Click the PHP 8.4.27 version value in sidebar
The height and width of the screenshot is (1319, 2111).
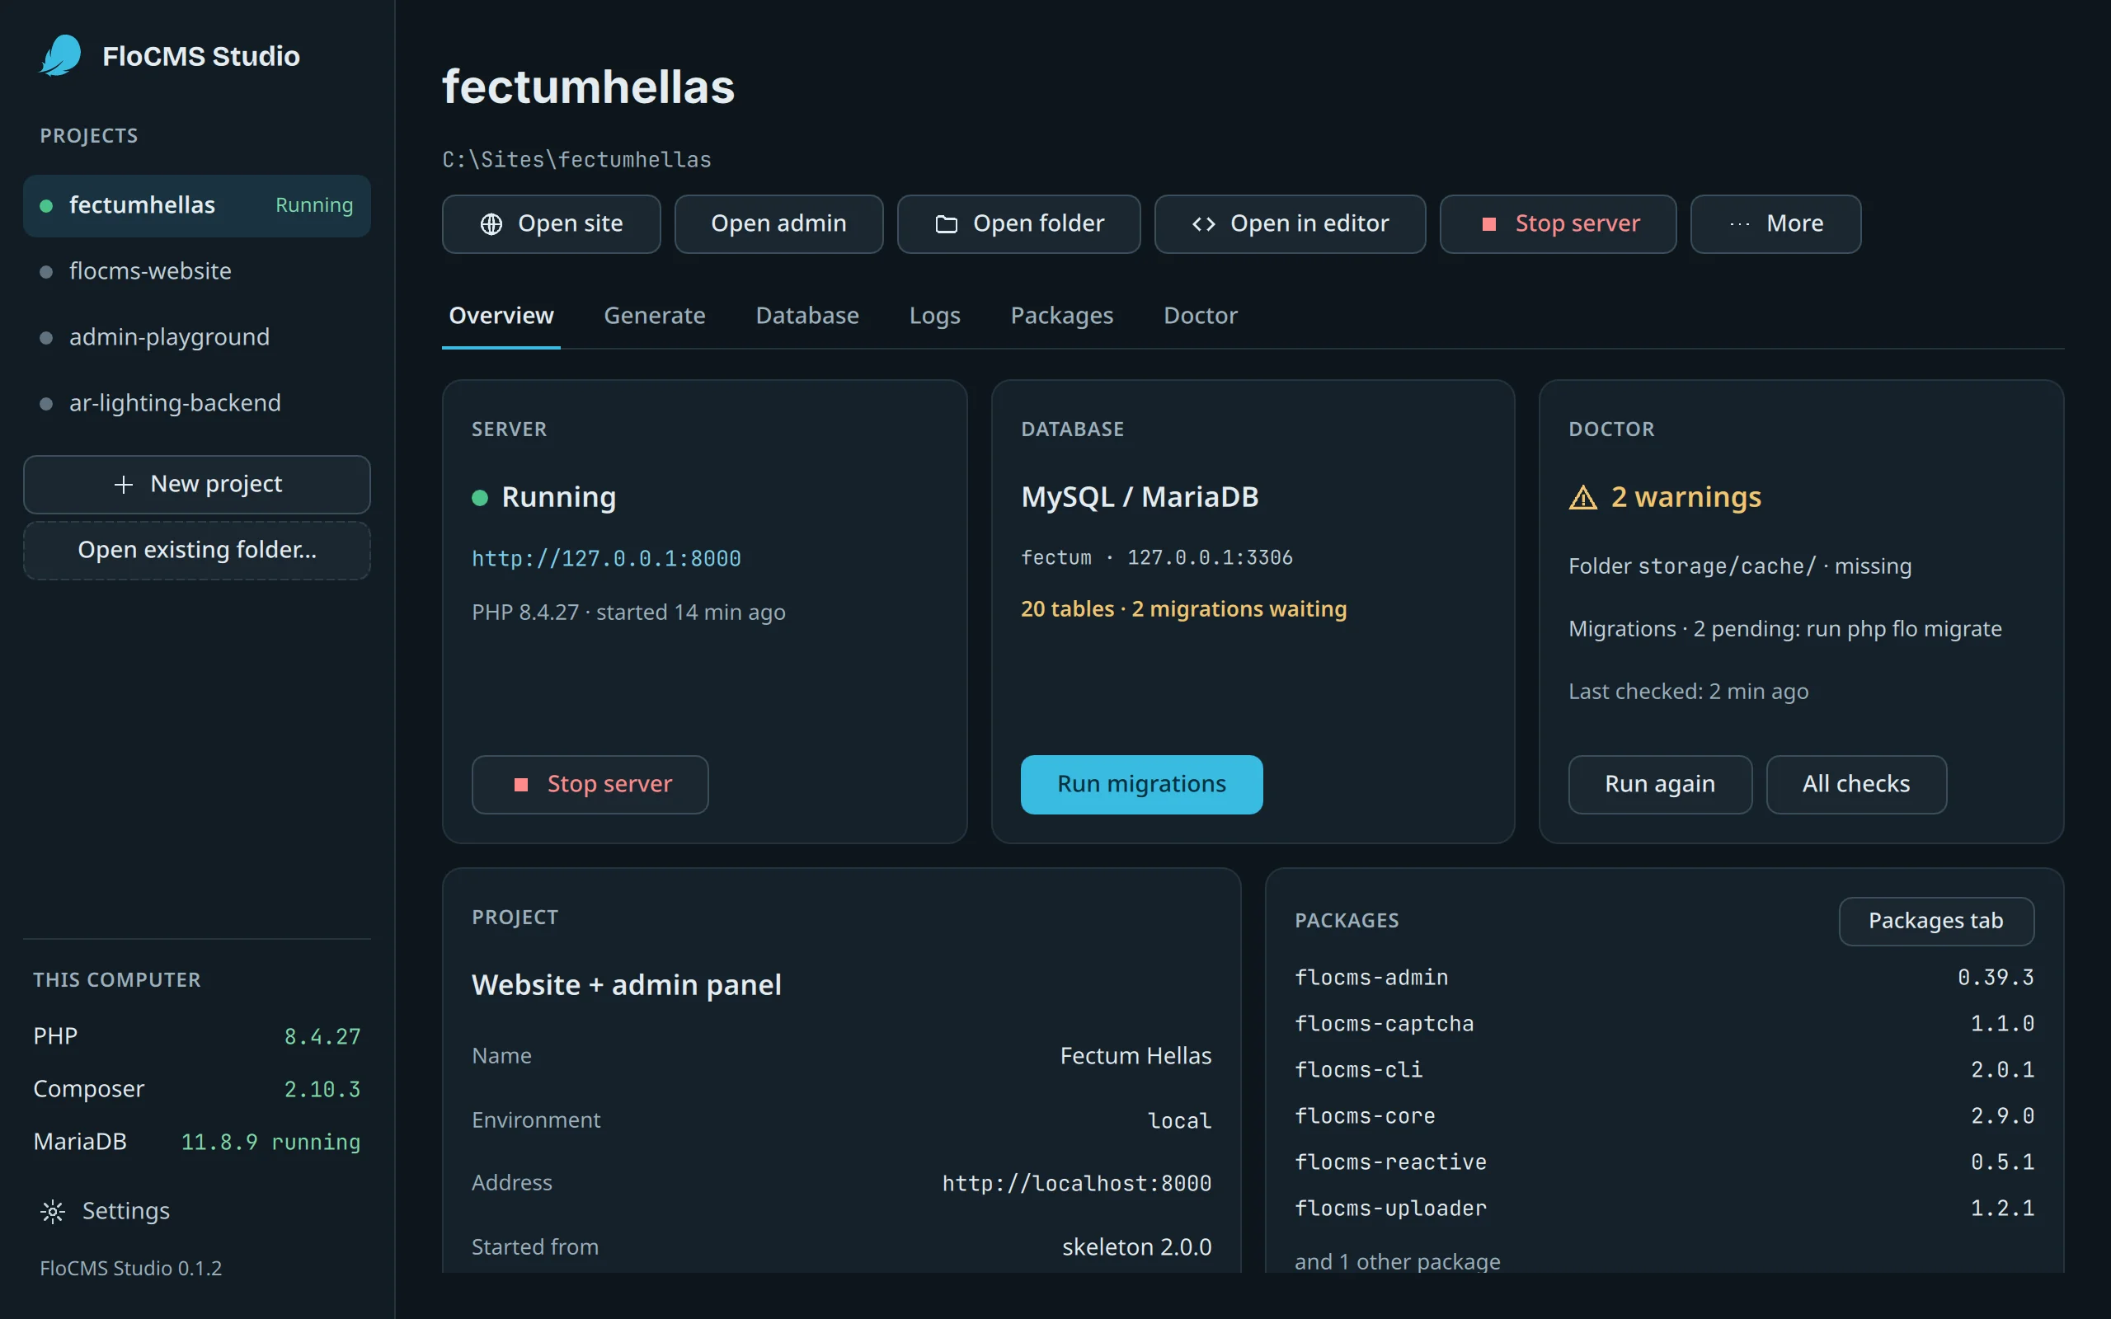pos(322,1037)
